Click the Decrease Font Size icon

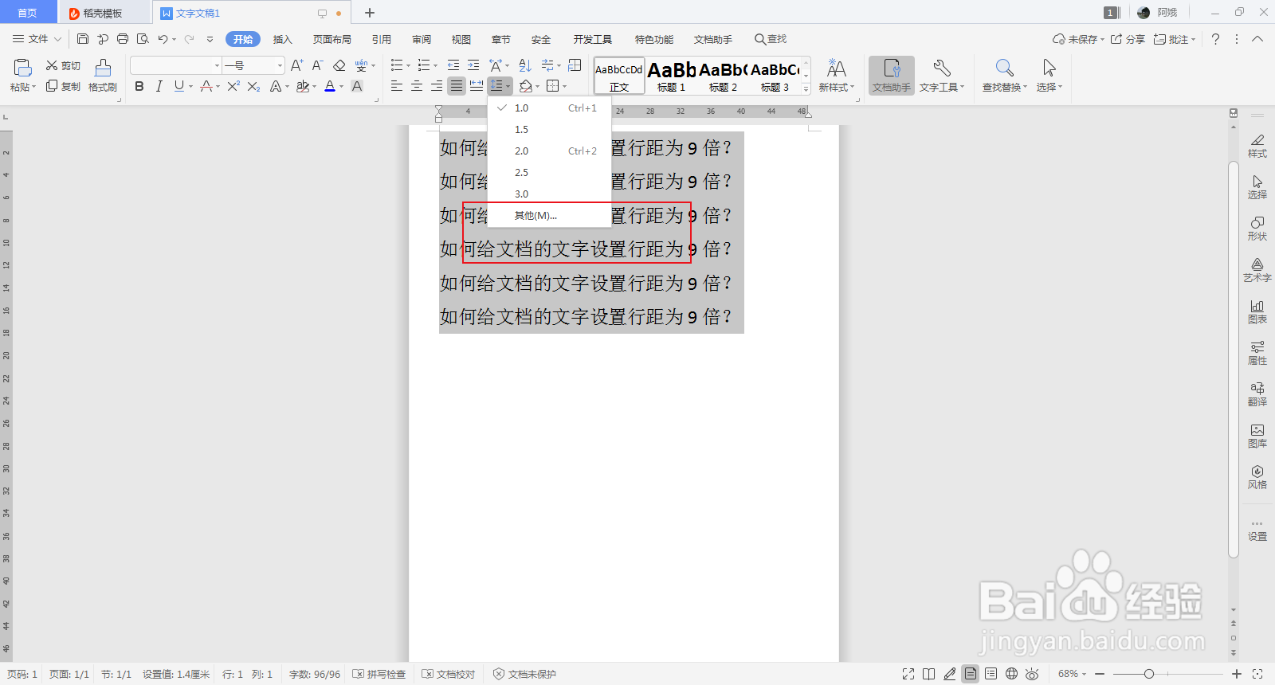tap(317, 65)
